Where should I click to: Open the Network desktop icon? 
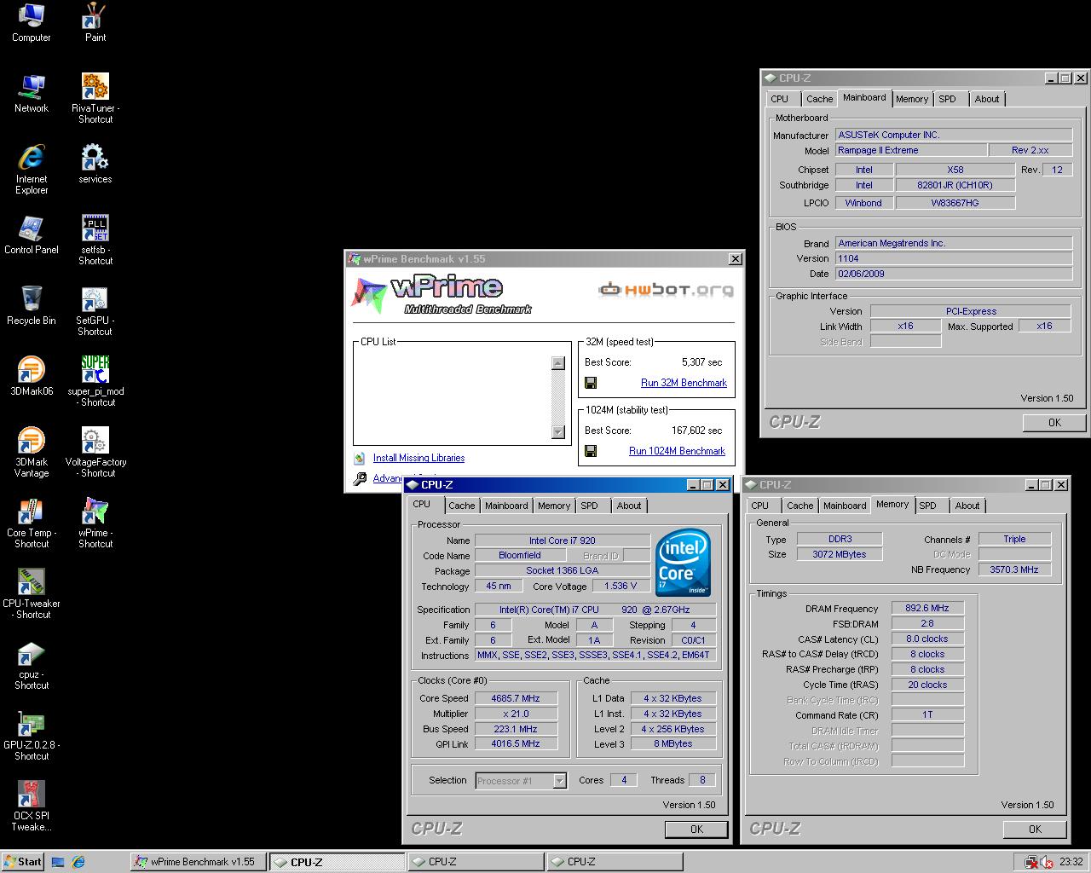(32, 94)
